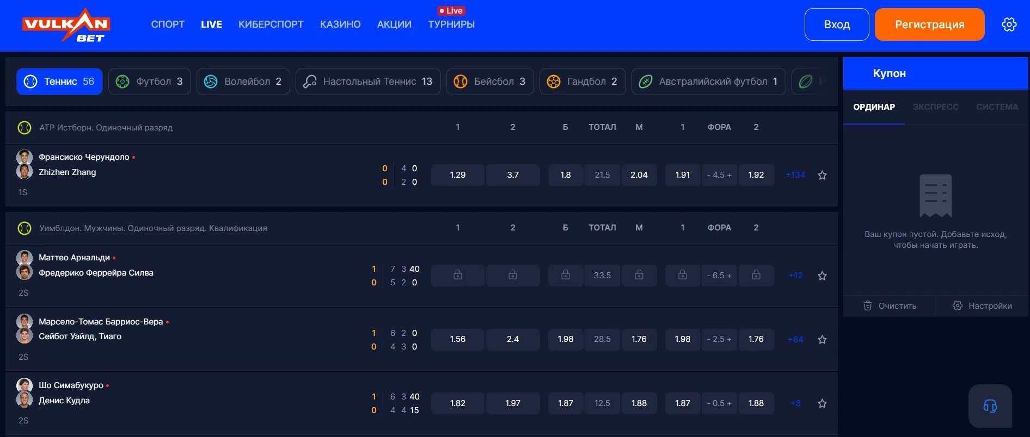Favorite the Черундоло vs Zhang match star

click(822, 175)
